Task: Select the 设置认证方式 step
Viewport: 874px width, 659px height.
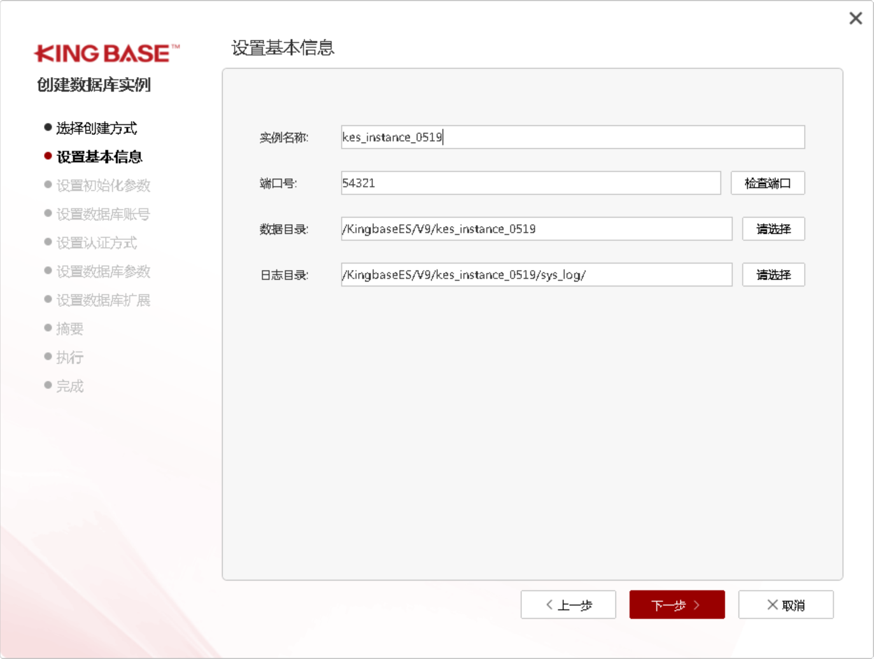Action: coord(90,243)
